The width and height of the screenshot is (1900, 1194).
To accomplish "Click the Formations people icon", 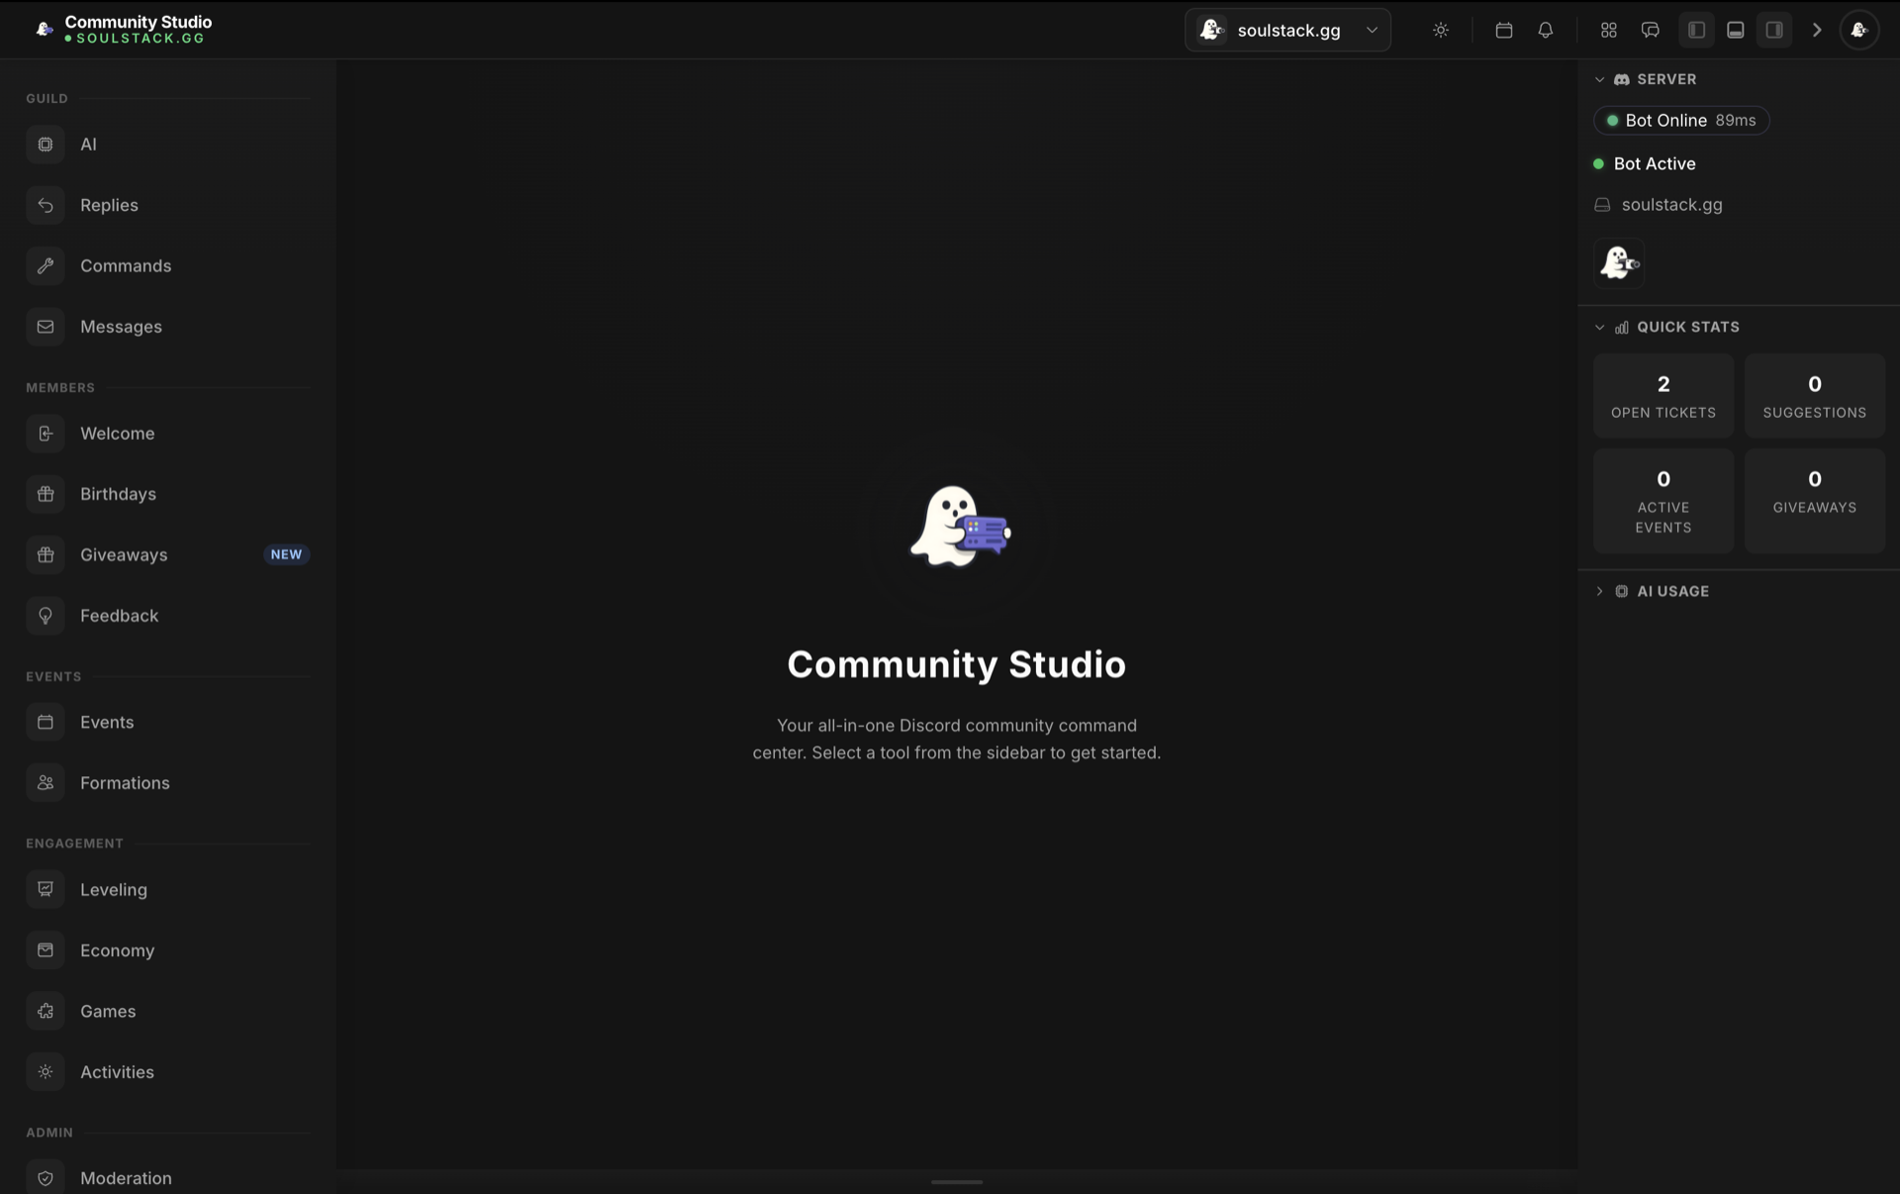I will [46, 783].
